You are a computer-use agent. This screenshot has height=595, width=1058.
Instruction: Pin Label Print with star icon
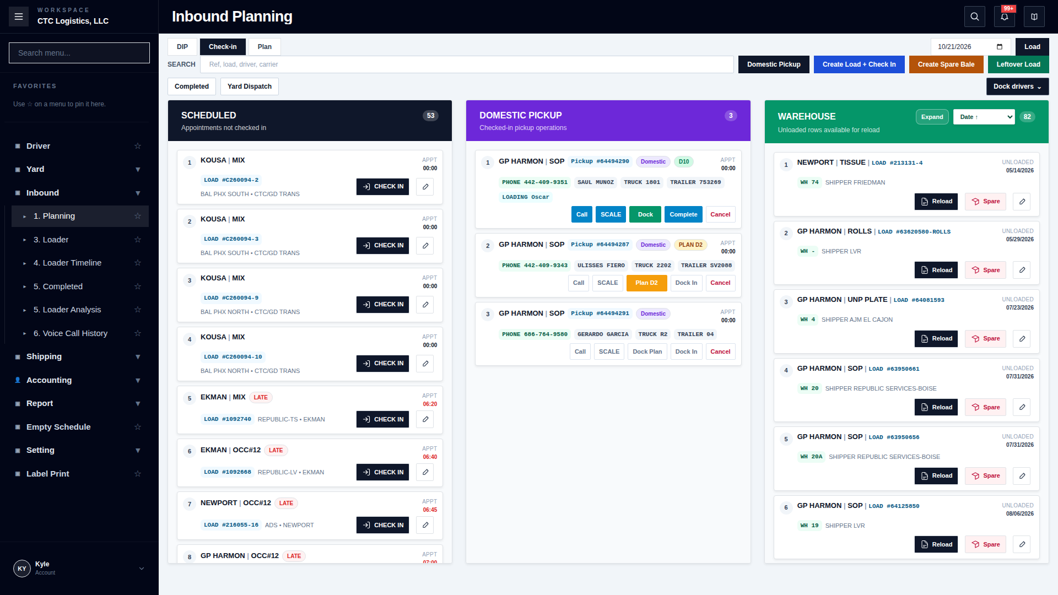click(x=138, y=474)
